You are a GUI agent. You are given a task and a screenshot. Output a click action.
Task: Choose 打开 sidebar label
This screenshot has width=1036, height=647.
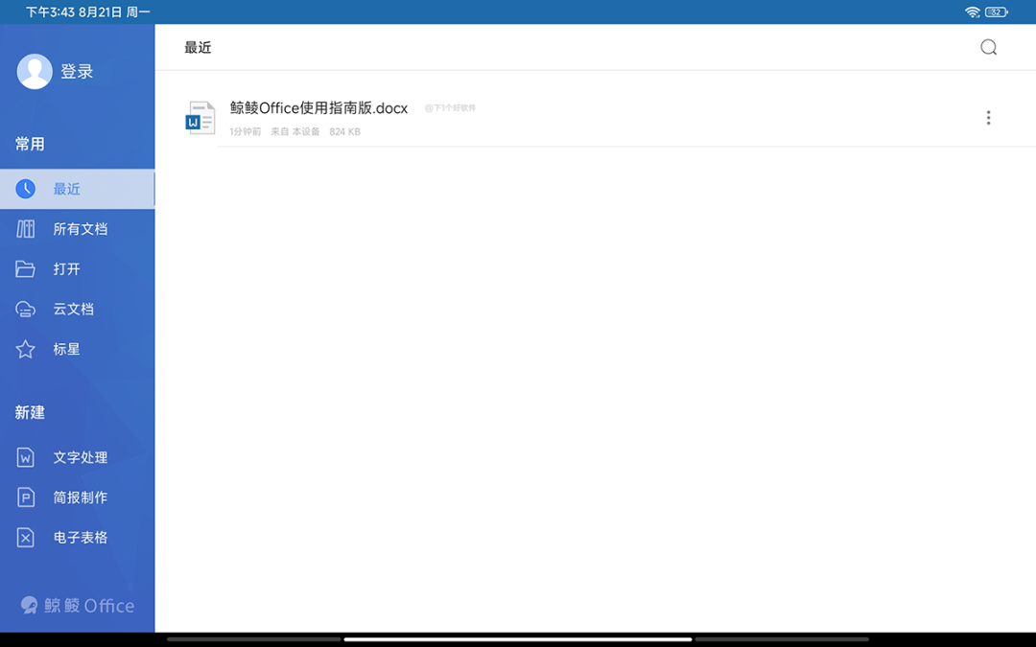pos(67,268)
